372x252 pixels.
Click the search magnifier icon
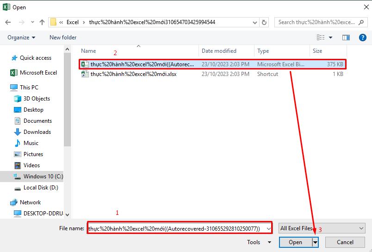tap(361, 22)
